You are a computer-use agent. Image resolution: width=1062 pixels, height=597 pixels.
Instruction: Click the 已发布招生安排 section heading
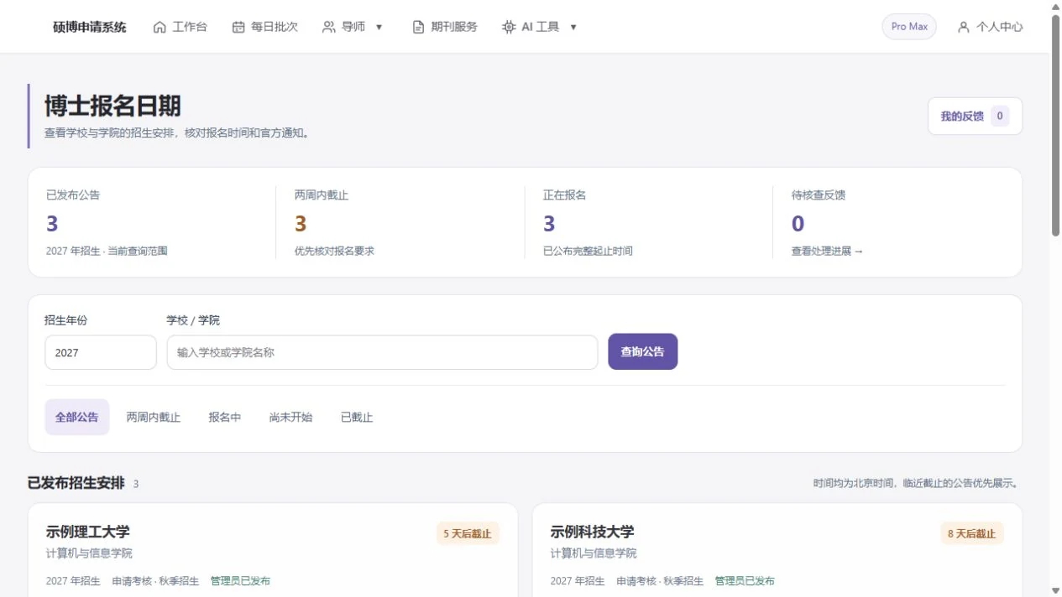tap(76, 483)
